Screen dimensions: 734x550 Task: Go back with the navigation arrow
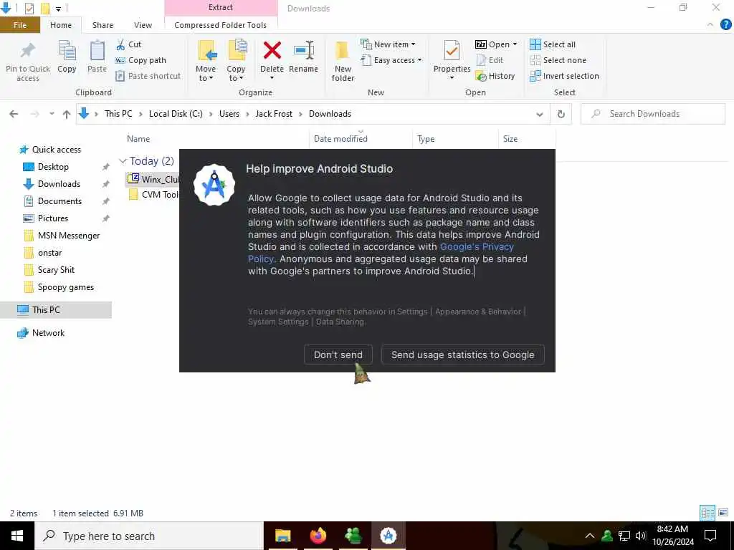pos(14,114)
